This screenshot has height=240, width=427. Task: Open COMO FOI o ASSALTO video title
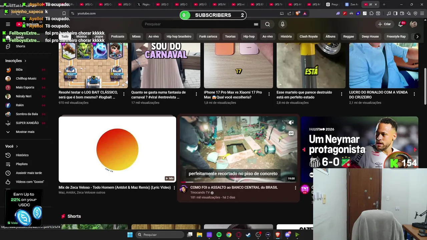tap(234, 188)
